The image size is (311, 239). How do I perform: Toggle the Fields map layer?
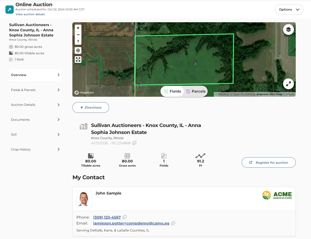click(x=172, y=91)
